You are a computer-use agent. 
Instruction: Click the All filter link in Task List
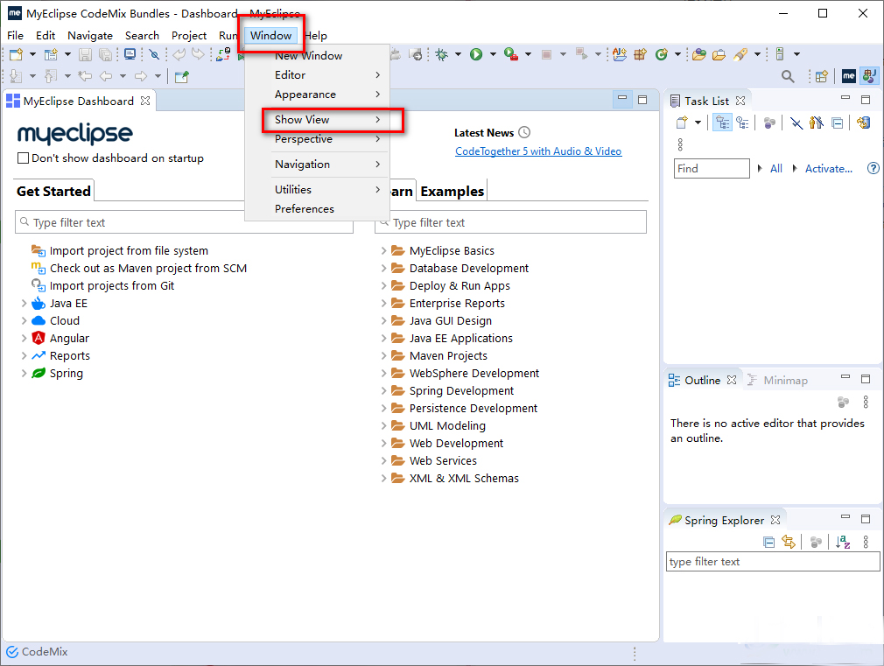pyautogui.click(x=776, y=169)
